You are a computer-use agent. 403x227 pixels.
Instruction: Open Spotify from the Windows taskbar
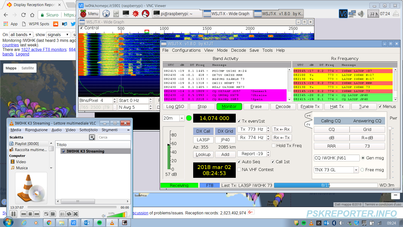point(99,223)
